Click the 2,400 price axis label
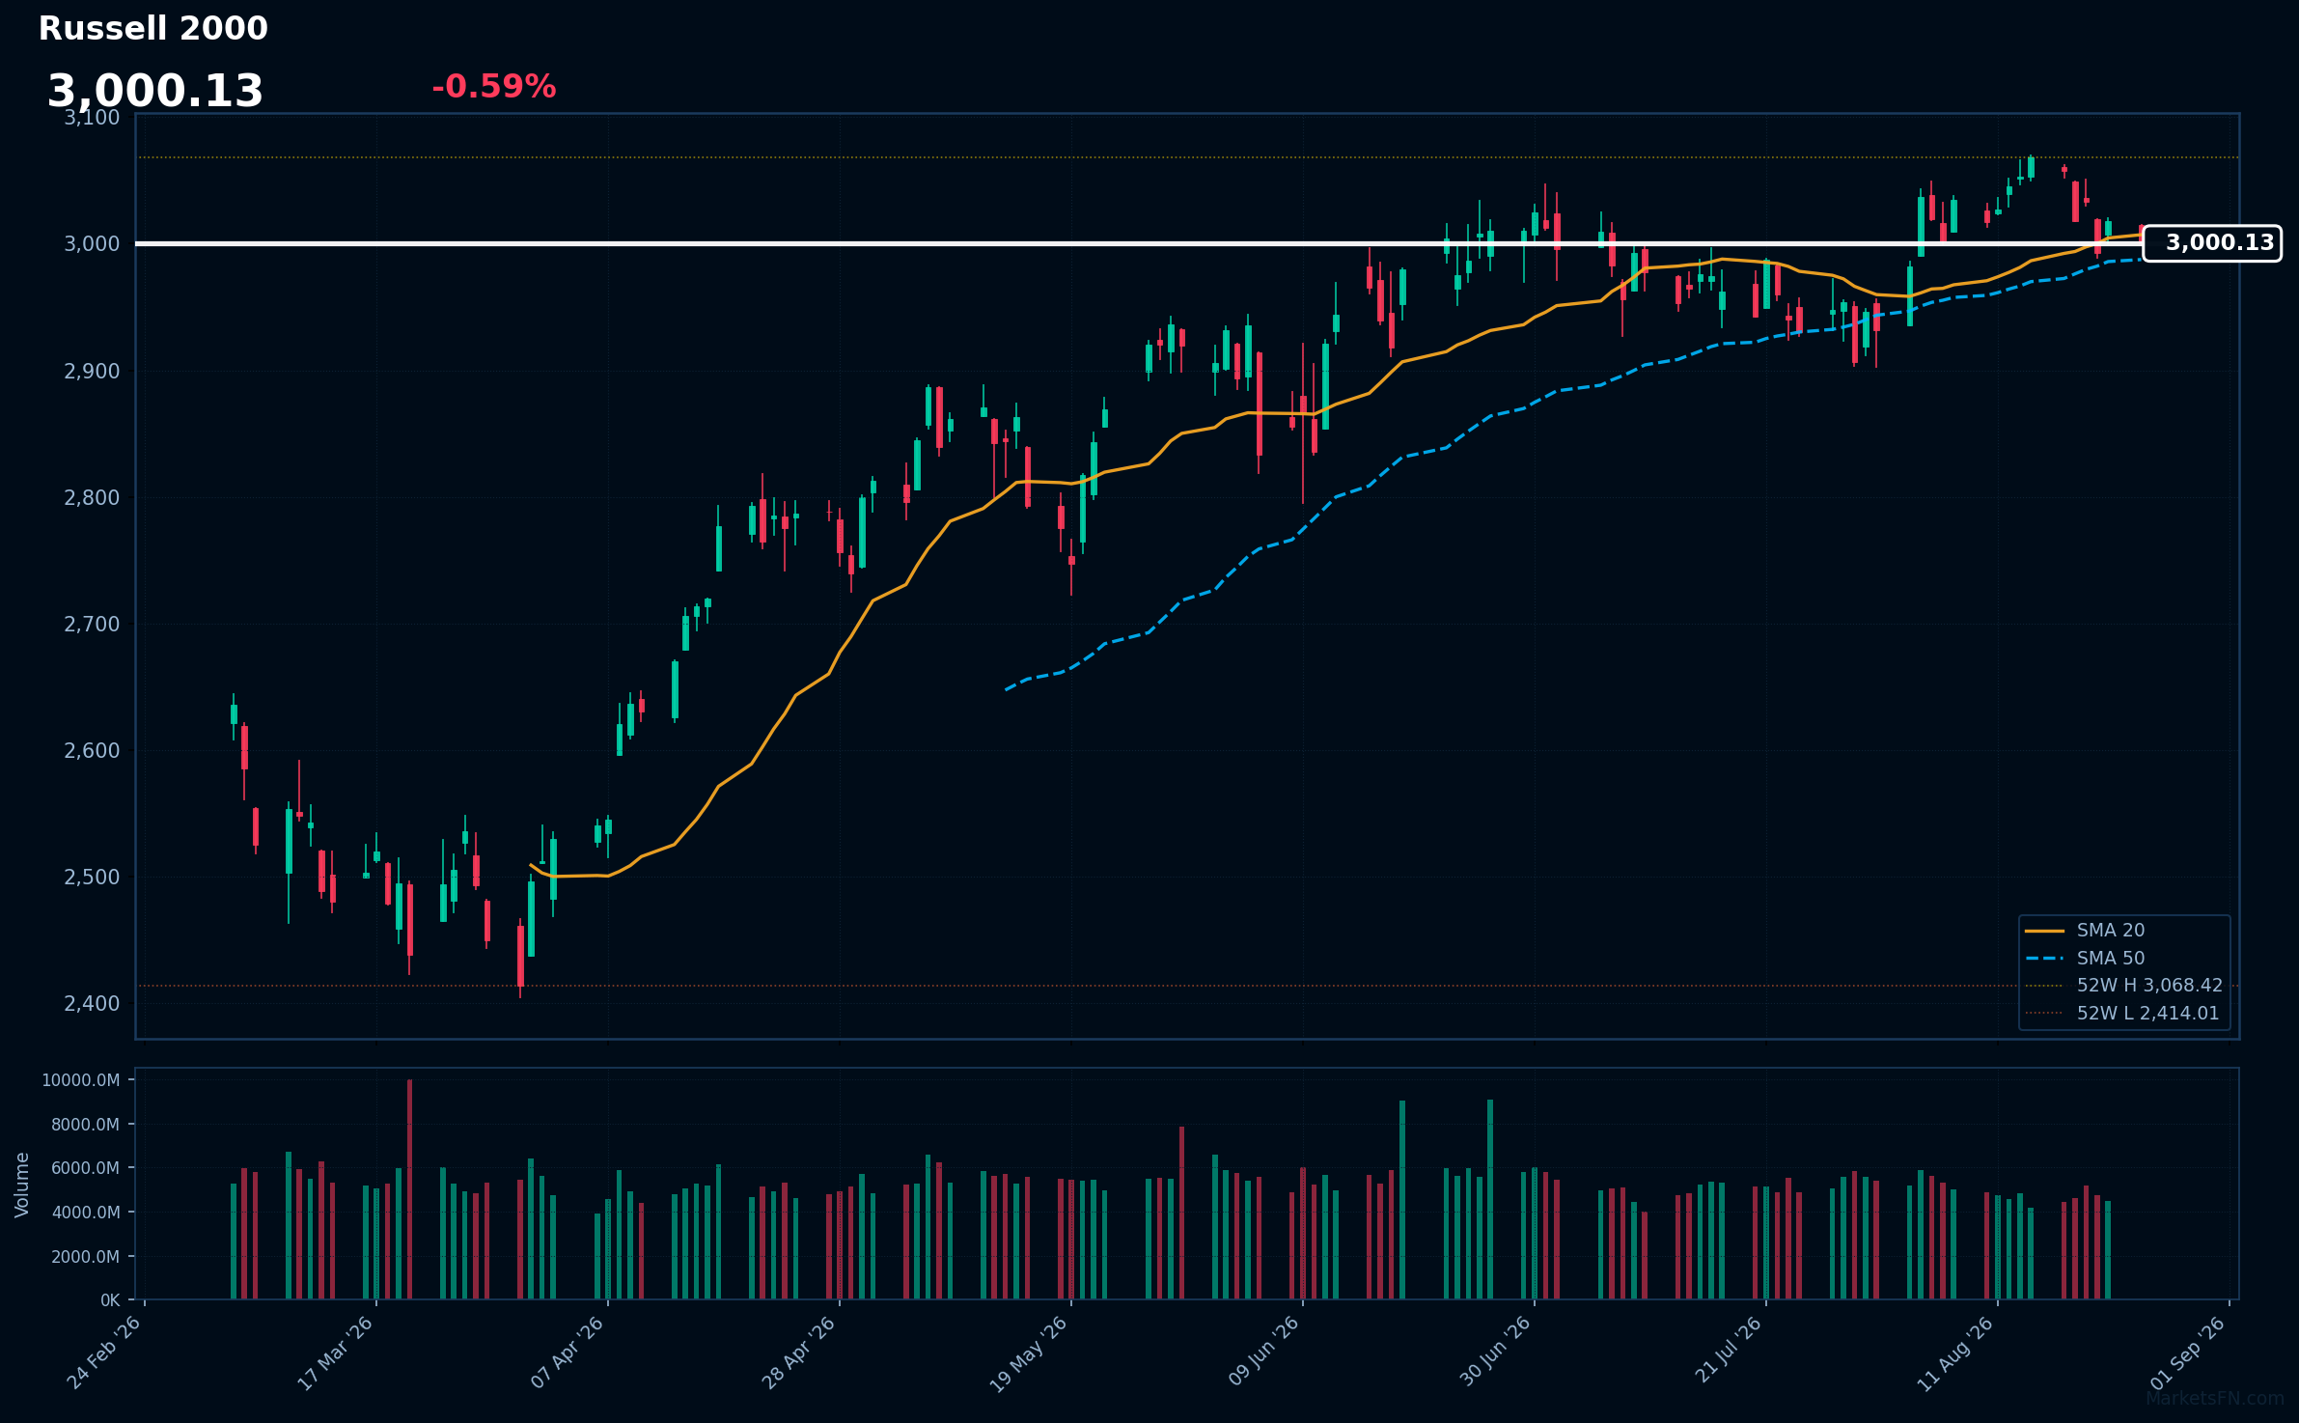 click(x=92, y=1004)
